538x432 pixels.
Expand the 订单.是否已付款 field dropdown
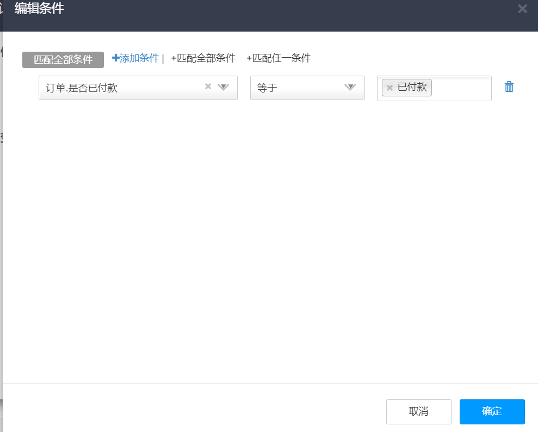tap(224, 87)
